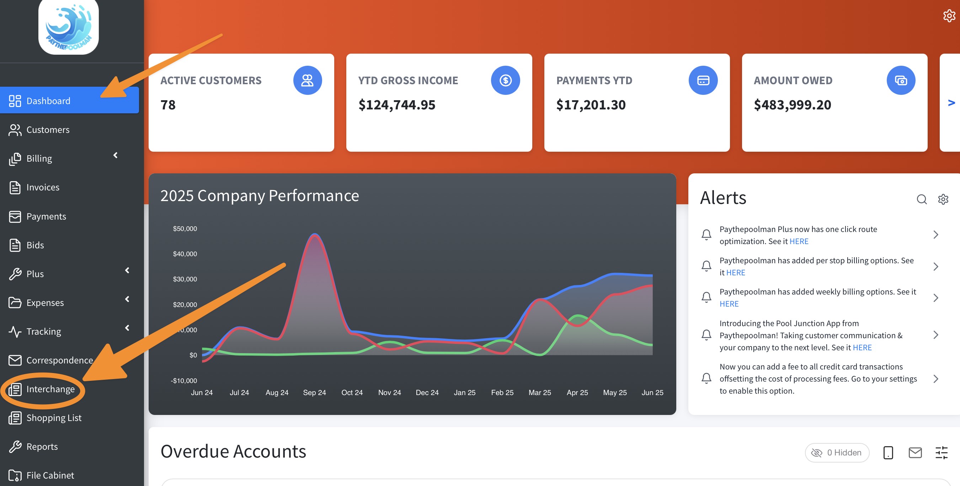Screen dimensions: 960x486
Task: Click the phone icon in Overdue Accounts
Action: pos(888,453)
